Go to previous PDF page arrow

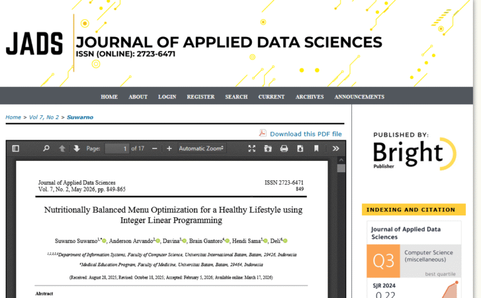[x=62, y=148]
